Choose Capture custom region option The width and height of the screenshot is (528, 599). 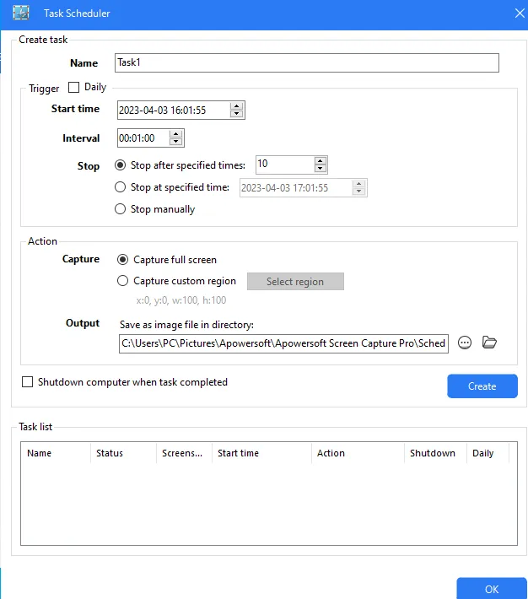coord(122,281)
